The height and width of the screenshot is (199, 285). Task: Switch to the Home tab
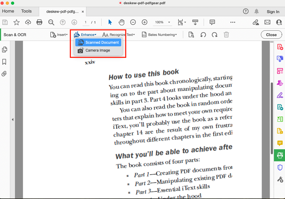pos(8,11)
